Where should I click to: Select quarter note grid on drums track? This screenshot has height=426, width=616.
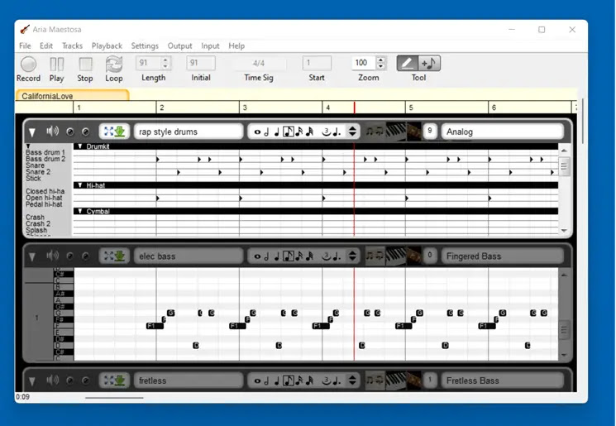click(x=277, y=132)
